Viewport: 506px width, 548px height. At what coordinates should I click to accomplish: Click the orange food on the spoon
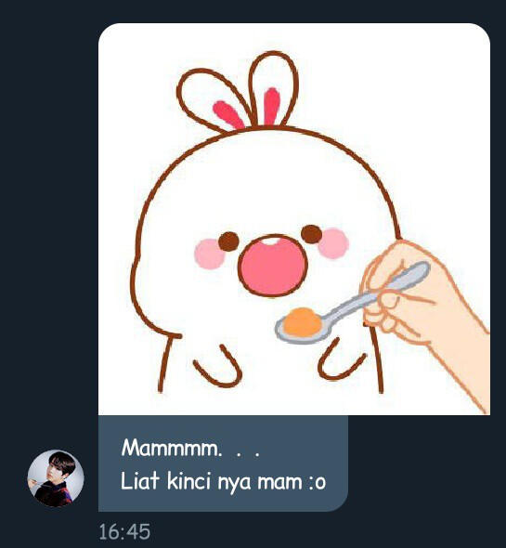(x=303, y=321)
